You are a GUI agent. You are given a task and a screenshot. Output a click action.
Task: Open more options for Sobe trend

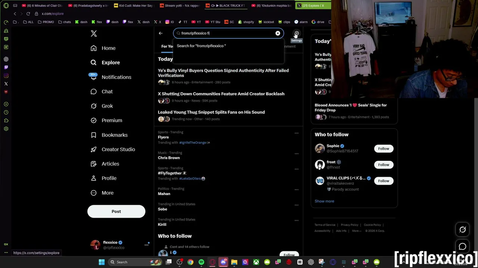[x=297, y=205]
